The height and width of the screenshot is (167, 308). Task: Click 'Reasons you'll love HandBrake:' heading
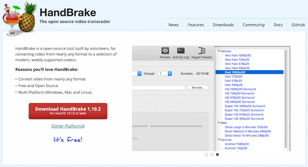(47, 70)
